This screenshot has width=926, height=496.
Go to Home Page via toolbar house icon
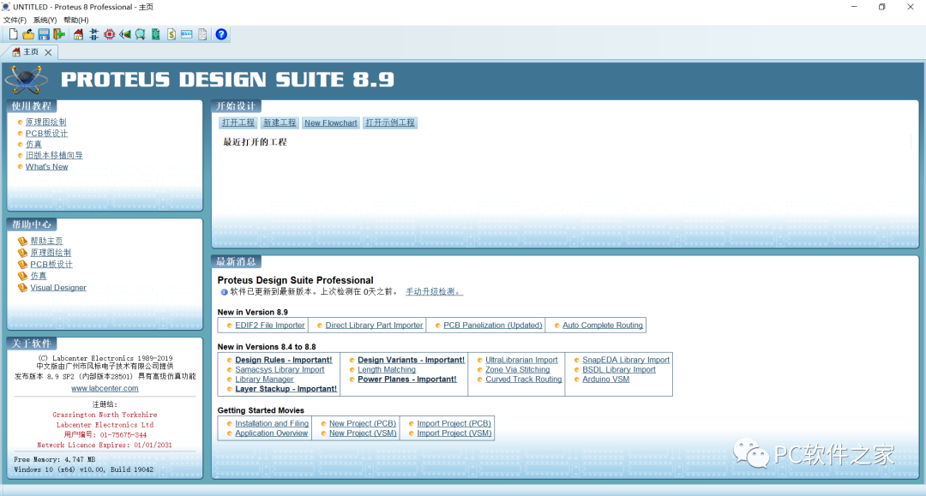coord(78,34)
